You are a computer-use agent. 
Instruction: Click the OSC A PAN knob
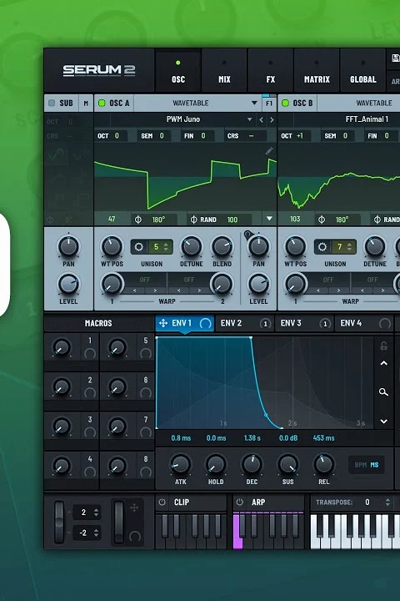coord(258,246)
